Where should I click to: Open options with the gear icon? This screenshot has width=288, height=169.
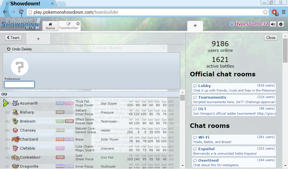click(281, 24)
